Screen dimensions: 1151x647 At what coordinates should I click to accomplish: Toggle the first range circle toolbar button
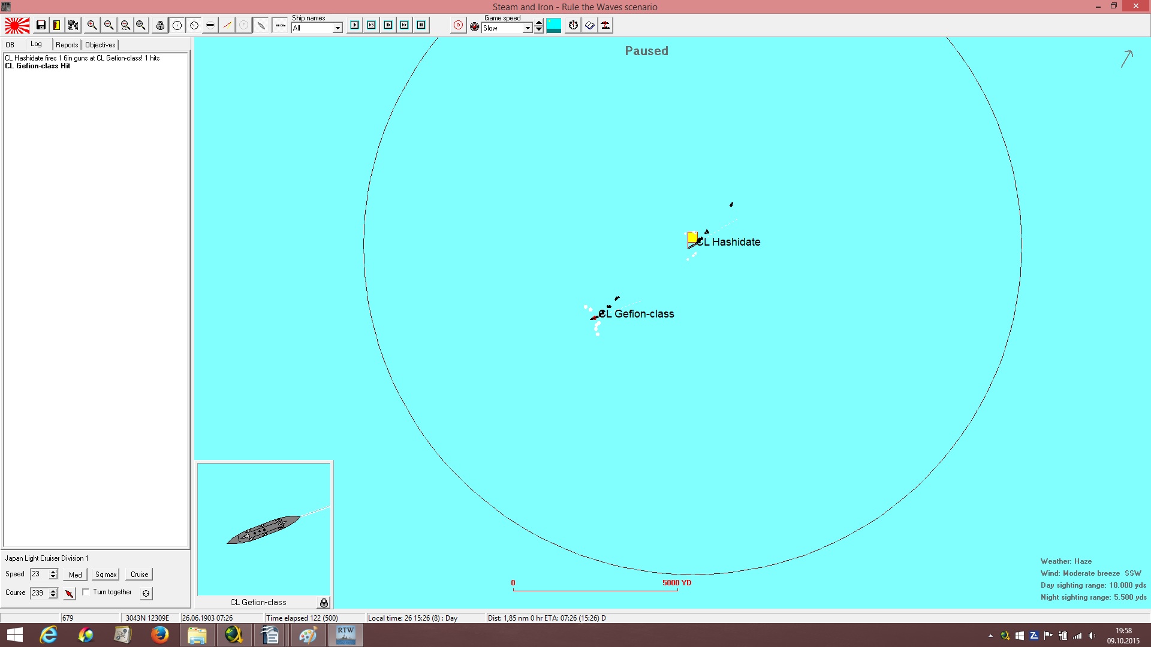pos(177,25)
